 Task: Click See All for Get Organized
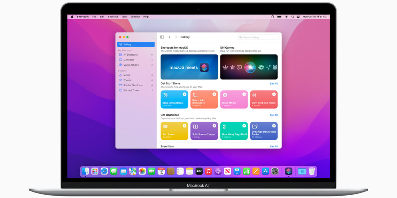[x=274, y=115]
